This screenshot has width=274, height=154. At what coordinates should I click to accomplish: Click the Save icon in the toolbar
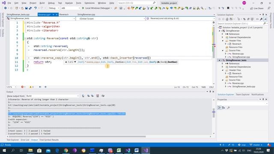coord(27,8)
